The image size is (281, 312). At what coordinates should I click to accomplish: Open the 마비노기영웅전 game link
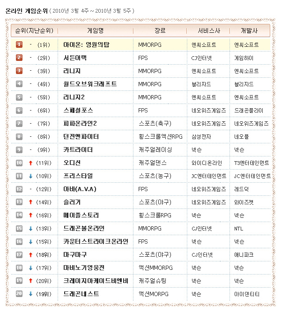(84, 267)
